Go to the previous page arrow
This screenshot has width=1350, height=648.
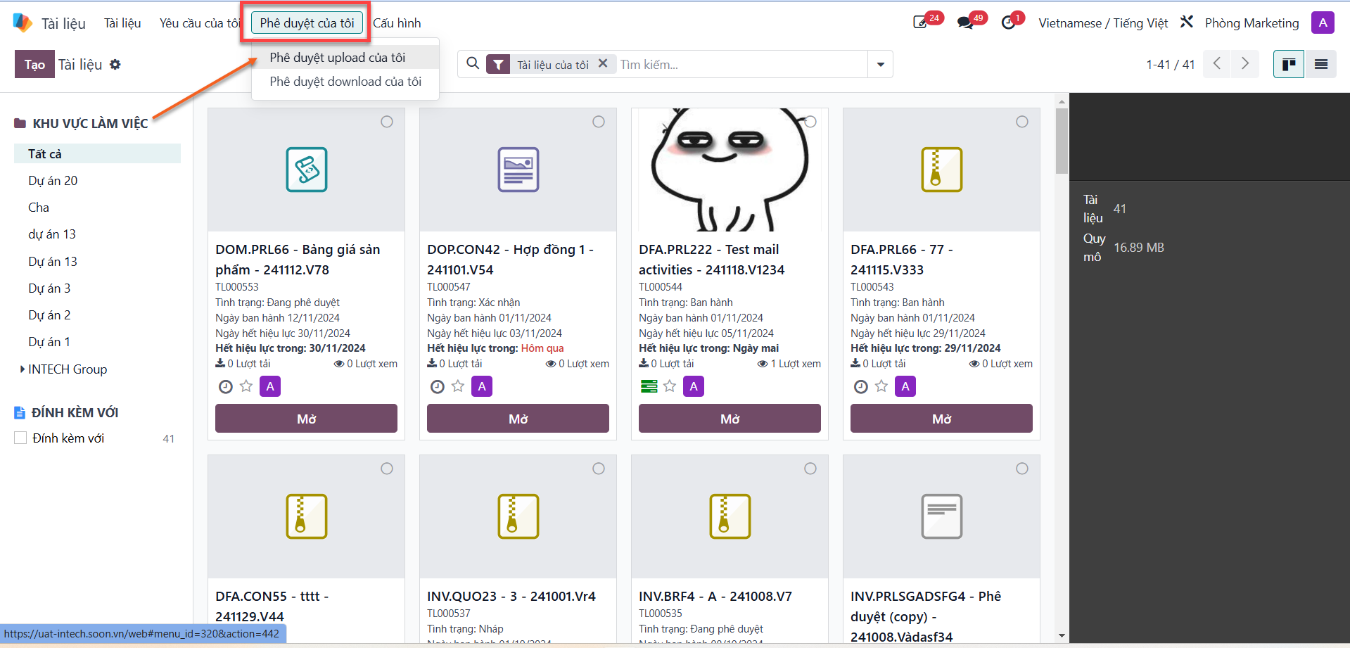tap(1217, 63)
